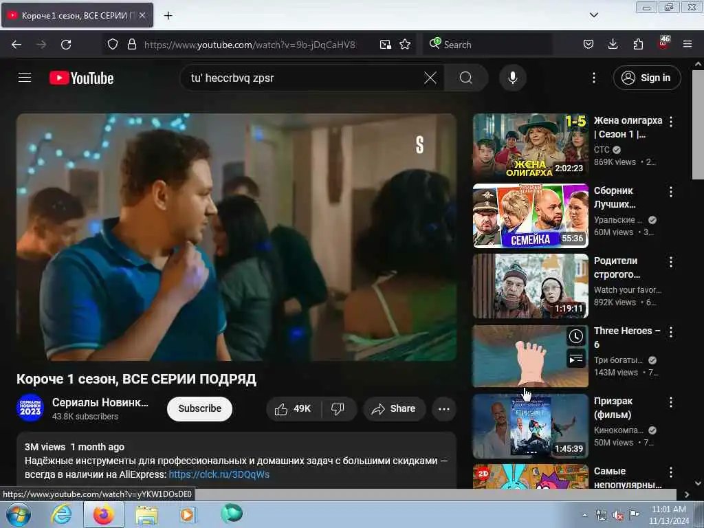The height and width of the screenshot is (528, 704).
Task: Open more actions ellipsis under video
Action: pos(444,408)
